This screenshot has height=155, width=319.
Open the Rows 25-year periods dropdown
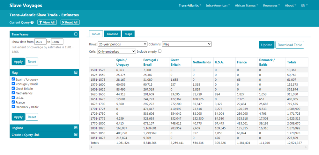pos(122,44)
